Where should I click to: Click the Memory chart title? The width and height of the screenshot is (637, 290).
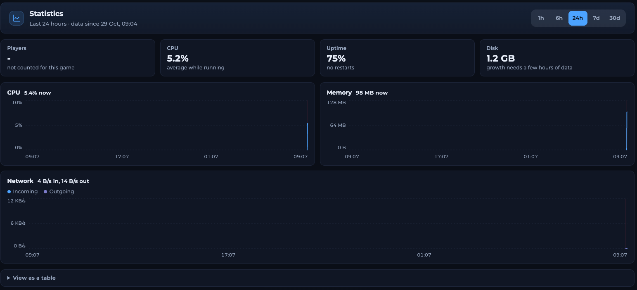(339, 93)
